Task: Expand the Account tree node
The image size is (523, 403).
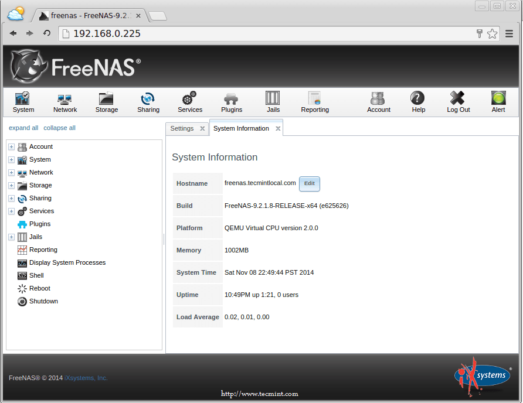Action: click(11, 146)
